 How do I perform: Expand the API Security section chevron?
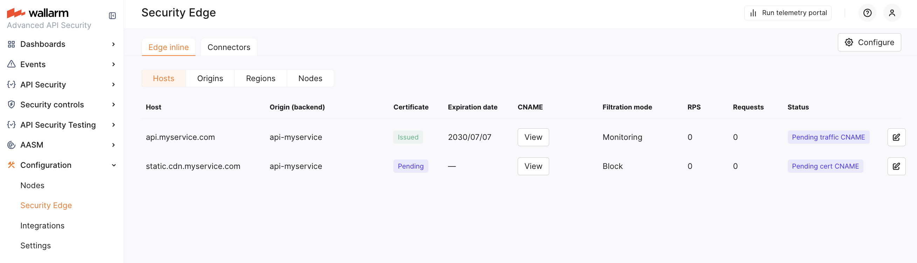(113, 85)
